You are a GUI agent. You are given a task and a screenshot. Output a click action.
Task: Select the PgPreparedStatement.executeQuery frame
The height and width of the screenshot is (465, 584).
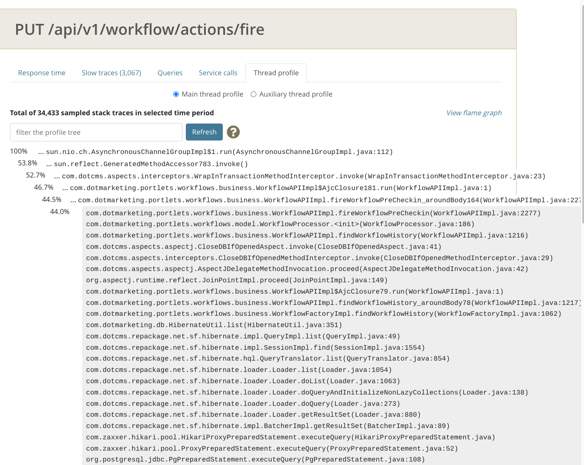point(255,459)
